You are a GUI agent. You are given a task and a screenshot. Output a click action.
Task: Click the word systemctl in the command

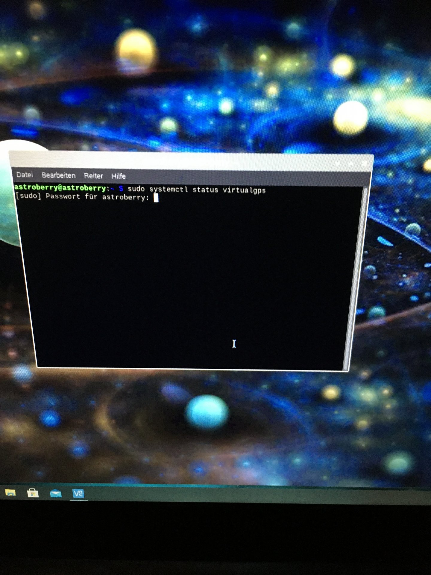tap(169, 189)
